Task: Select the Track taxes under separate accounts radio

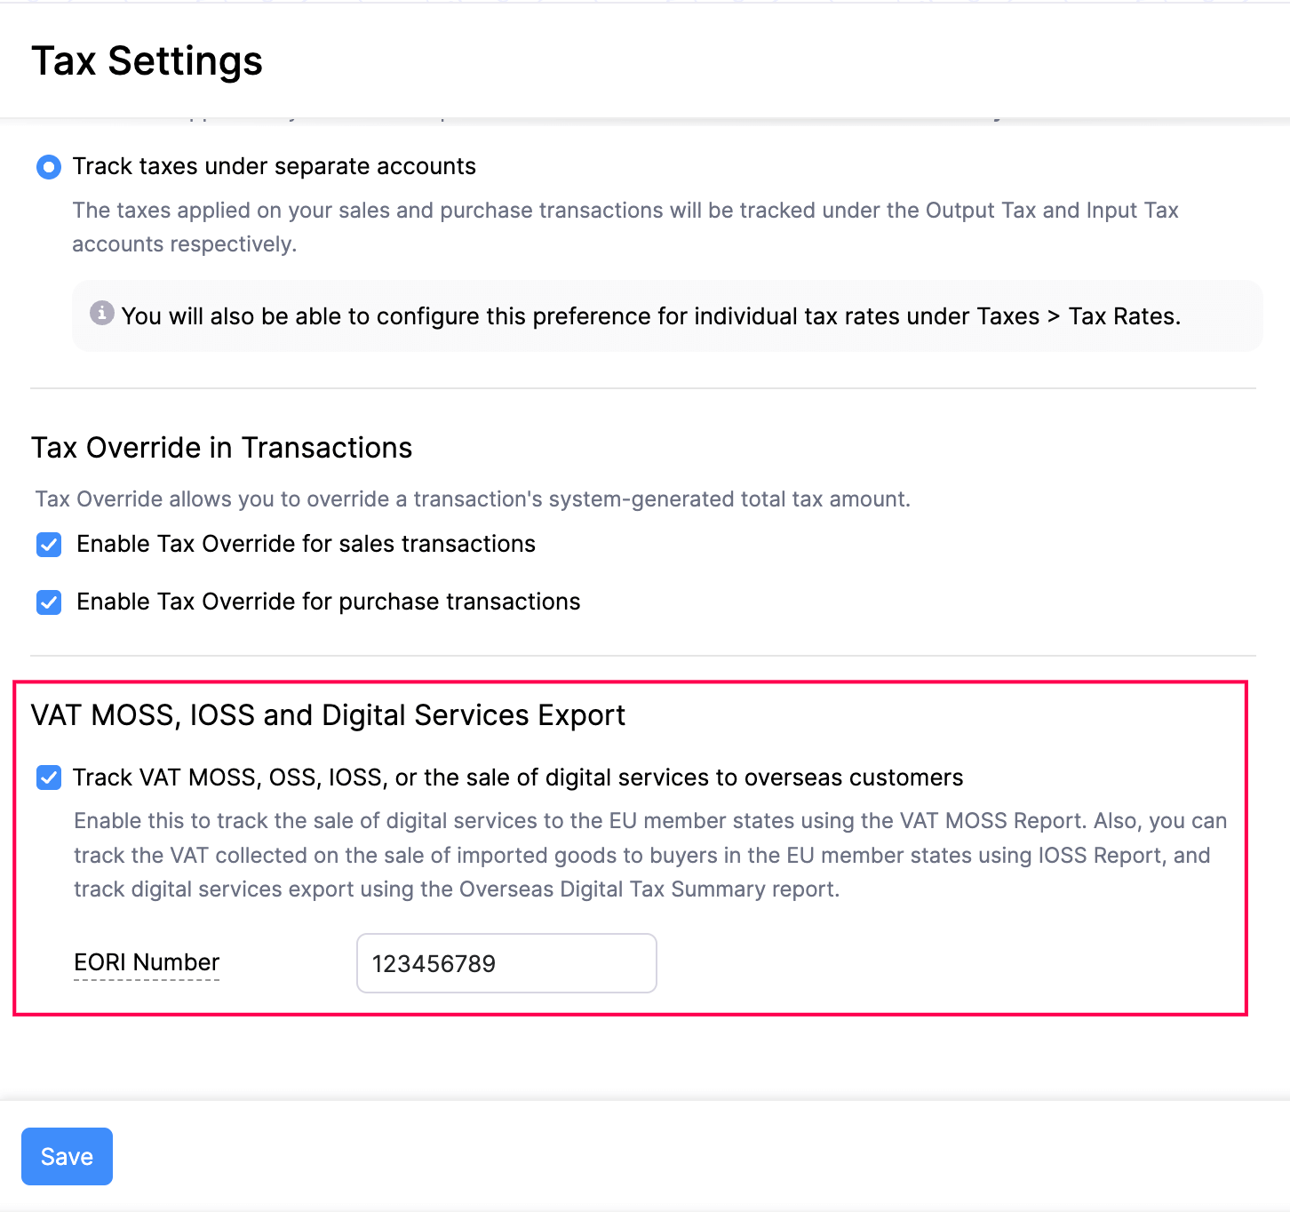Action: tap(49, 167)
